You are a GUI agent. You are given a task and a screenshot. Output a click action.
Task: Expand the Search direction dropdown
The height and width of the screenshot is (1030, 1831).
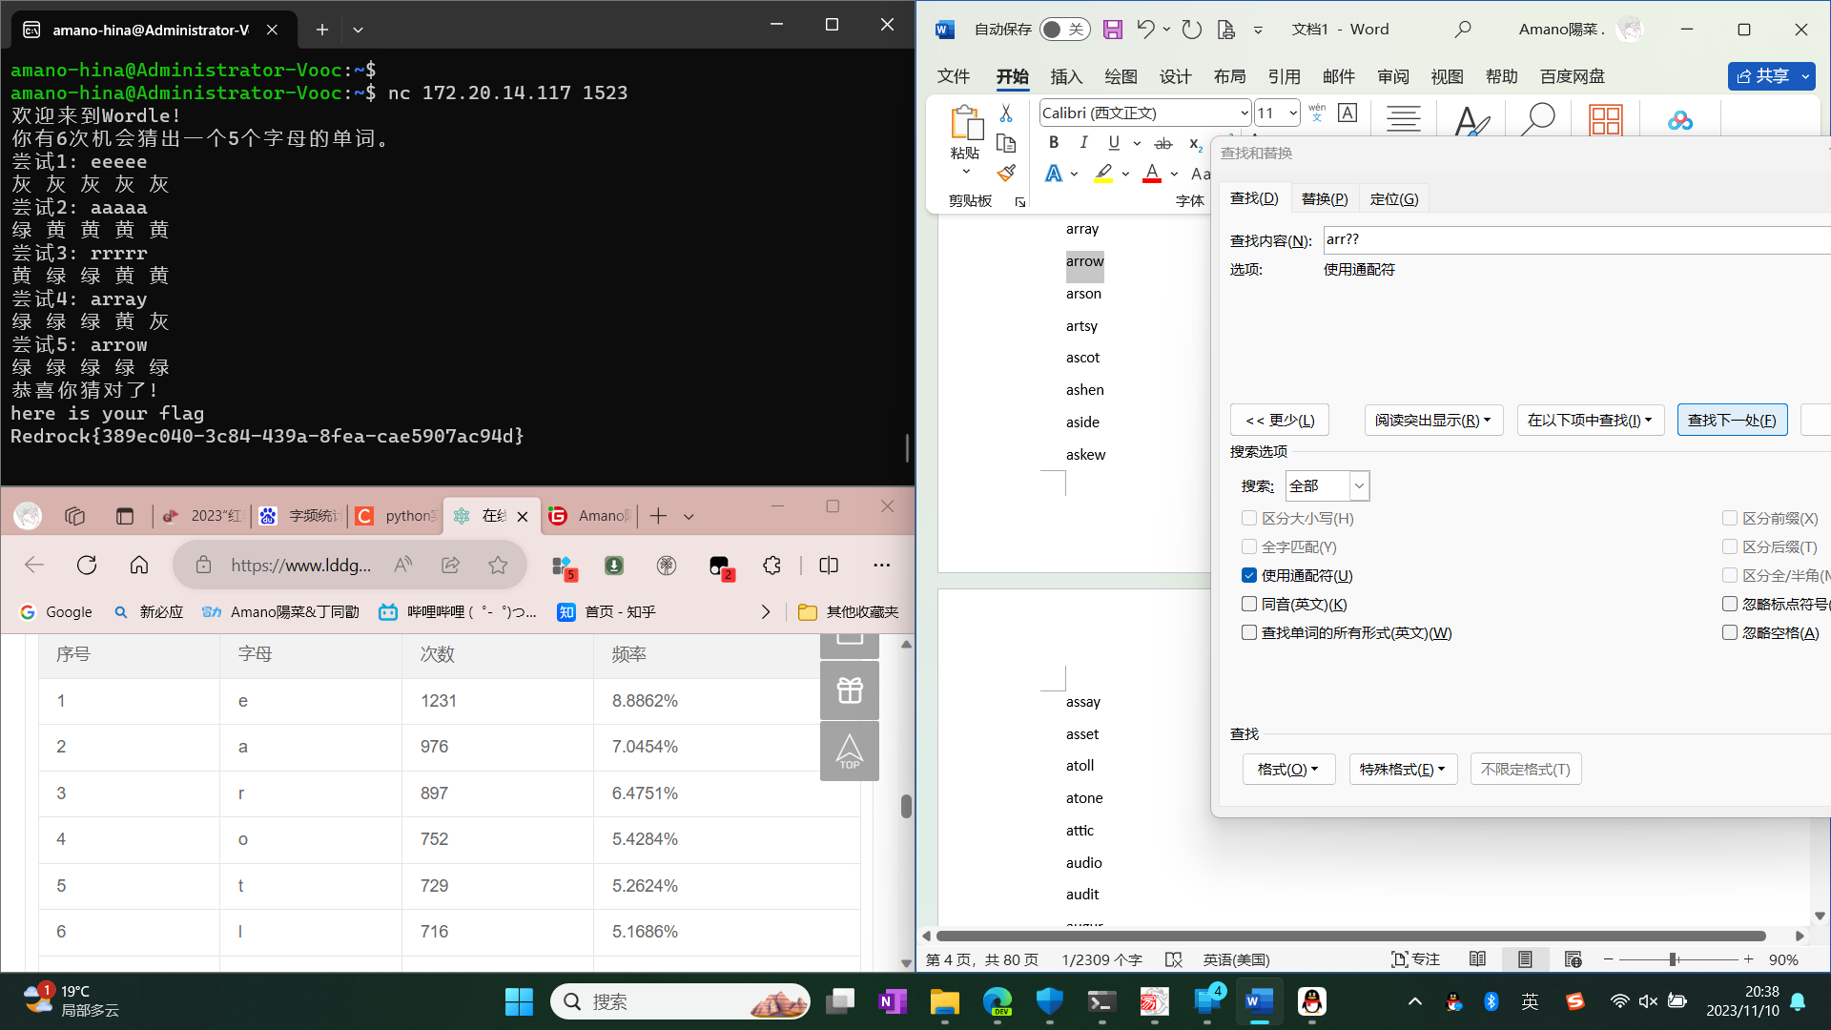1360,486
